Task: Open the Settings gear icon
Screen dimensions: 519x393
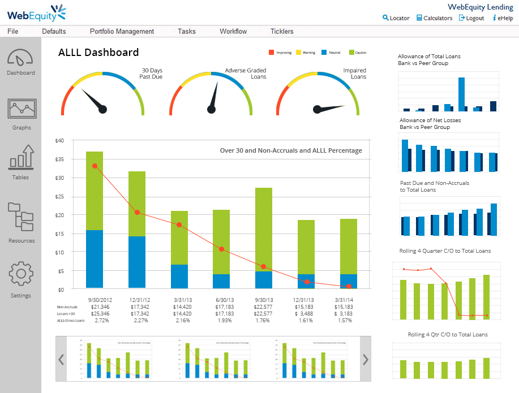Action: (22, 274)
